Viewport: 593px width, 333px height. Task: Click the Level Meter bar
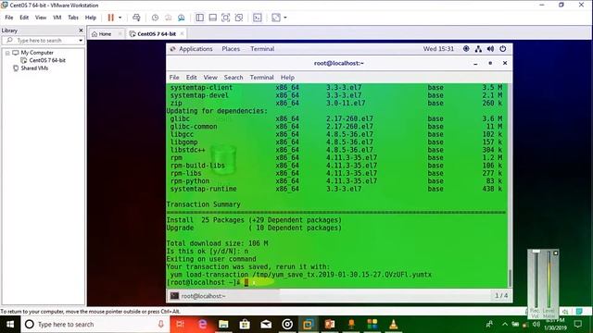pos(549,278)
